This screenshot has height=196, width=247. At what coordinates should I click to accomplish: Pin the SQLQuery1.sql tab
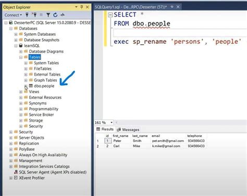172,7
